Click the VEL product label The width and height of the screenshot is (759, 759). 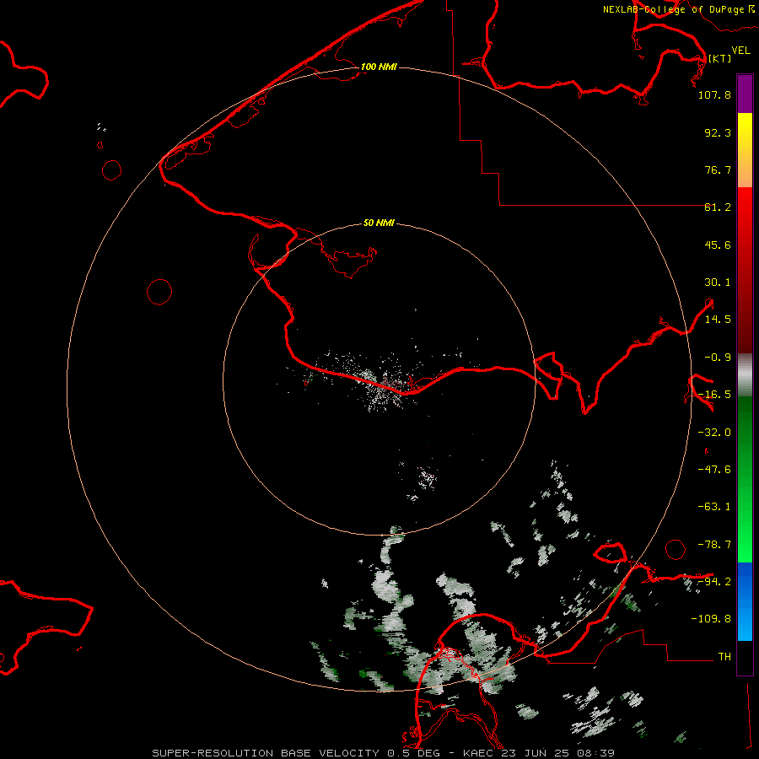[x=740, y=51]
